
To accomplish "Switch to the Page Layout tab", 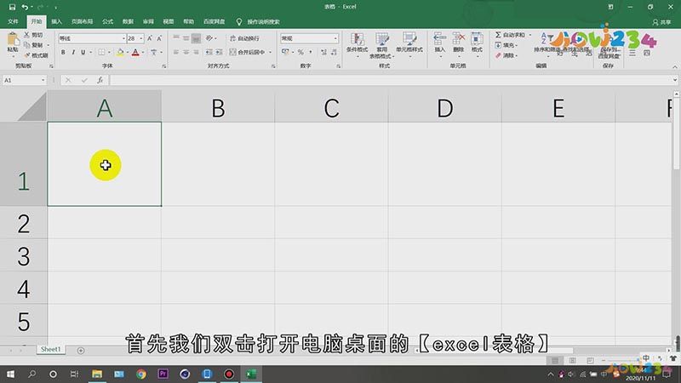I will click(82, 21).
